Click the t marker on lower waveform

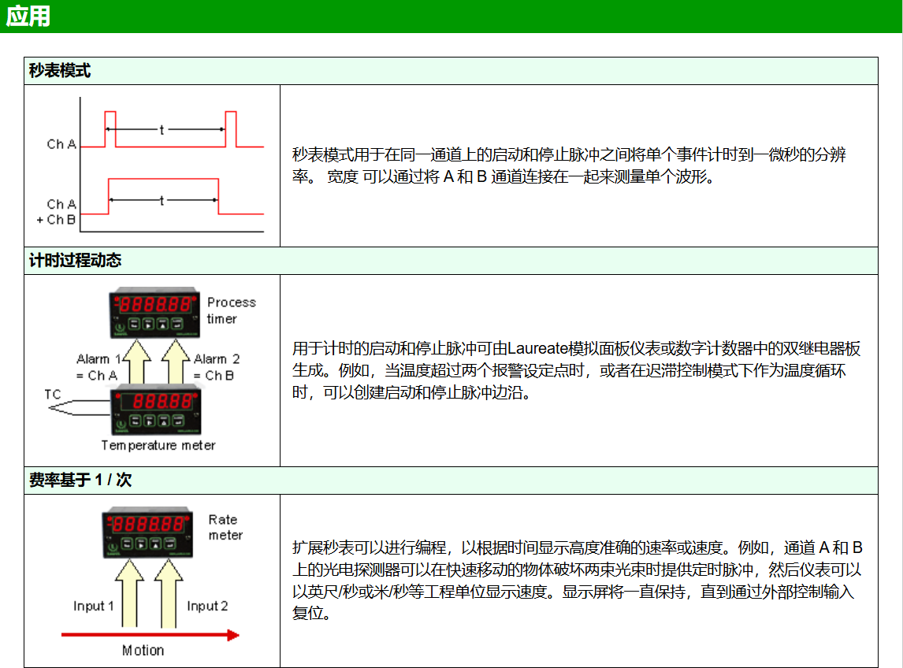click(x=162, y=200)
